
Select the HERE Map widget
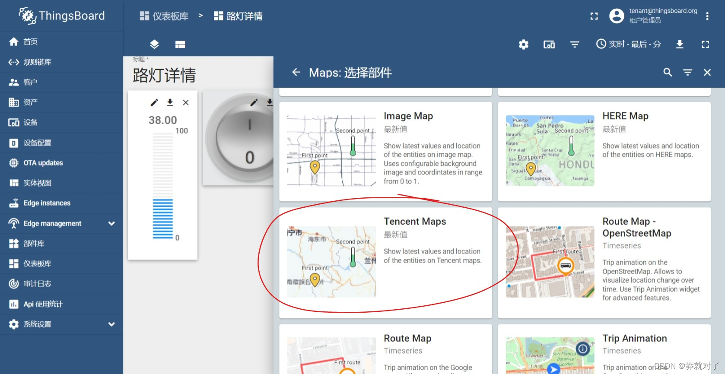pyautogui.click(x=604, y=152)
